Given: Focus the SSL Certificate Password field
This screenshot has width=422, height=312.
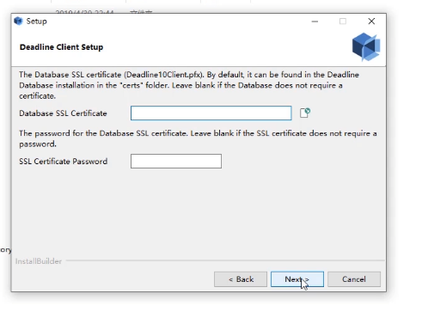Looking at the screenshot, I should point(176,162).
